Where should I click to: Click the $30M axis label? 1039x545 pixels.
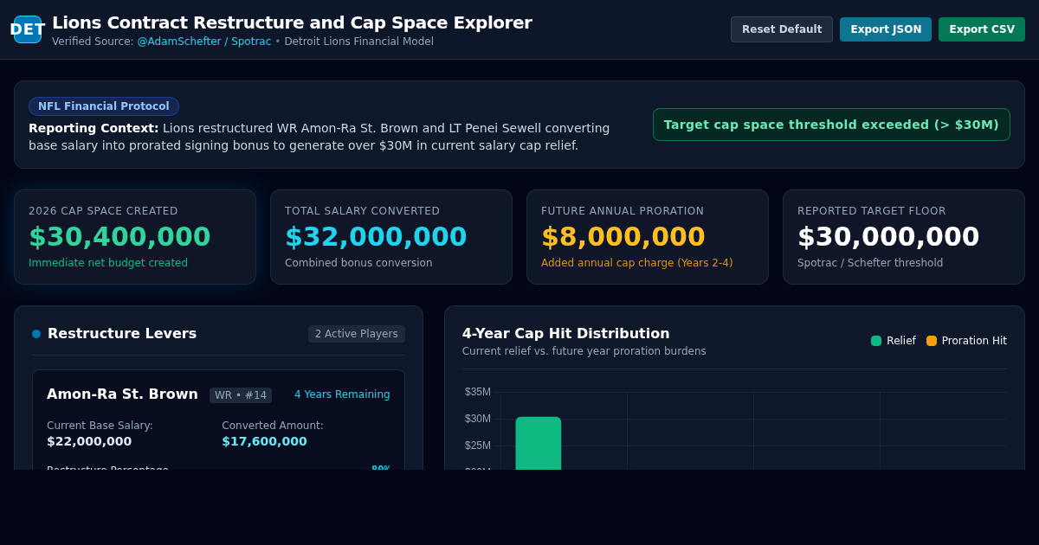tap(478, 419)
